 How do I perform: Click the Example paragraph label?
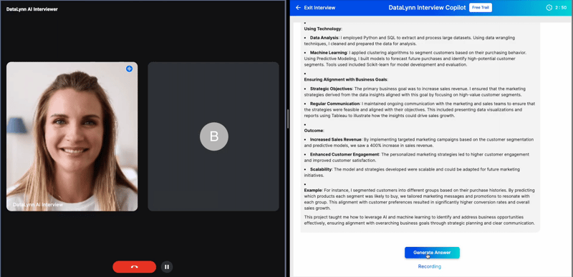tap(313, 190)
